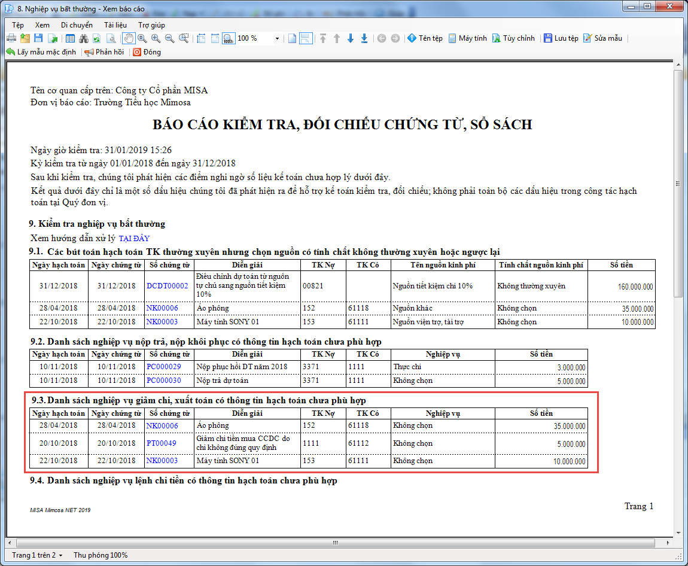
Task: Open the Tài liệu menu
Action: point(115,25)
